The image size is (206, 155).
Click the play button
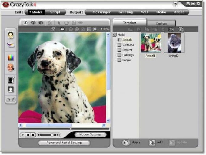[23, 135]
